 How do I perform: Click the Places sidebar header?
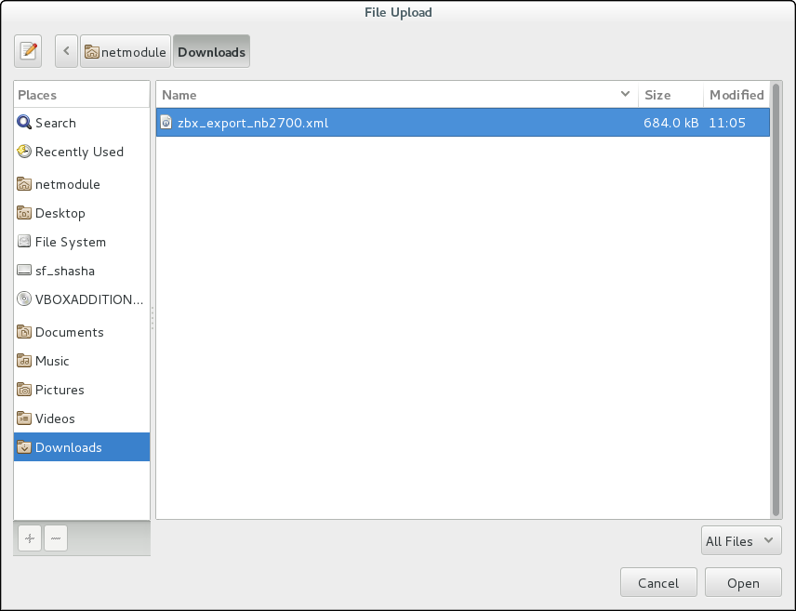click(82, 95)
